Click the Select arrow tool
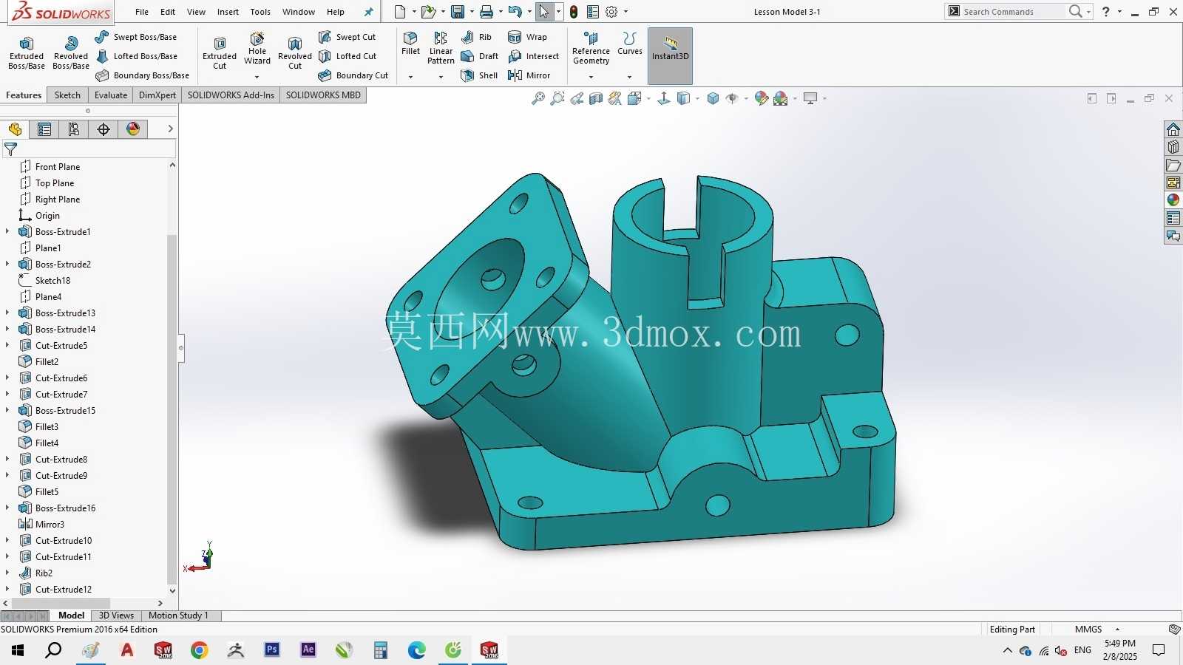The height and width of the screenshot is (665, 1183). [x=544, y=12]
